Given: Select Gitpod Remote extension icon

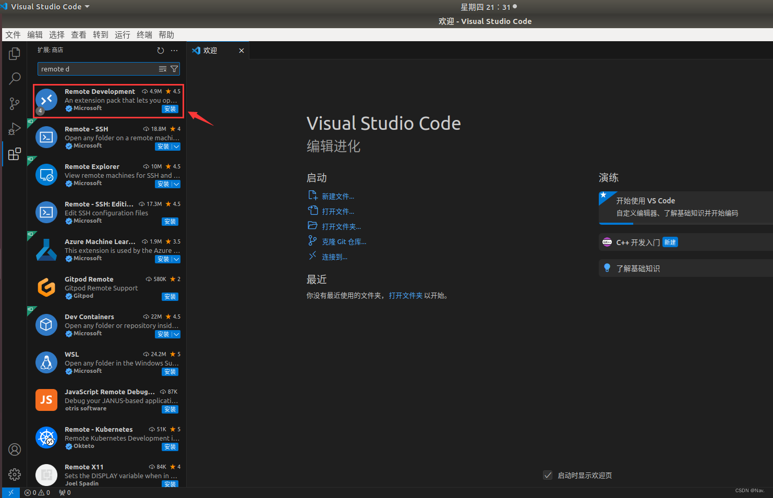Looking at the screenshot, I should point(46,287).
